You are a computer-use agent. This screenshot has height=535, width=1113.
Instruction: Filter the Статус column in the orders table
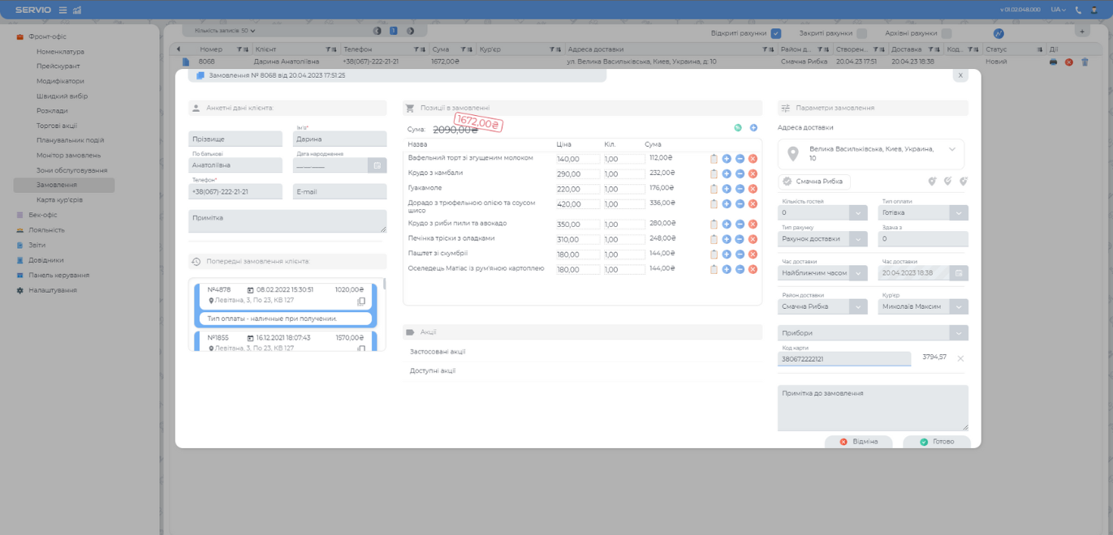1040,49
